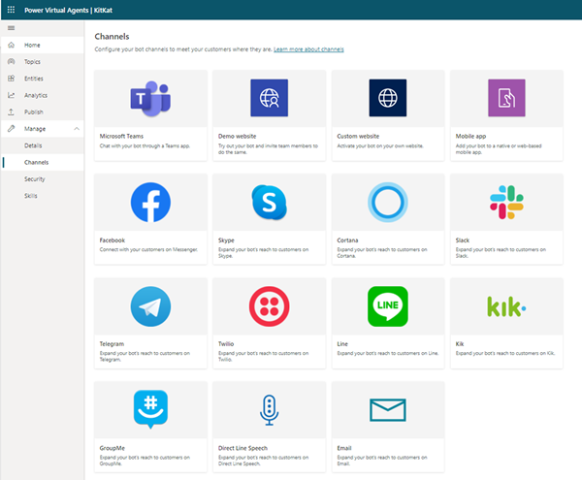The width and height of the screenshot is (582, 480).
Task: Select the Twilio channel icon
Action: (x=269, y=306)
